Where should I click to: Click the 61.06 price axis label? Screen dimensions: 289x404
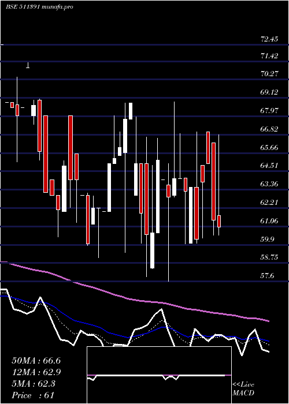269,220
